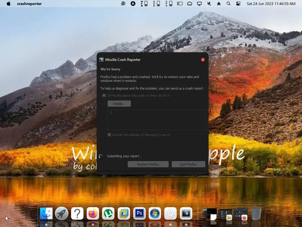302x227 pixels.
Task: Open the MEM usage meter
Action: click(144, 4)
